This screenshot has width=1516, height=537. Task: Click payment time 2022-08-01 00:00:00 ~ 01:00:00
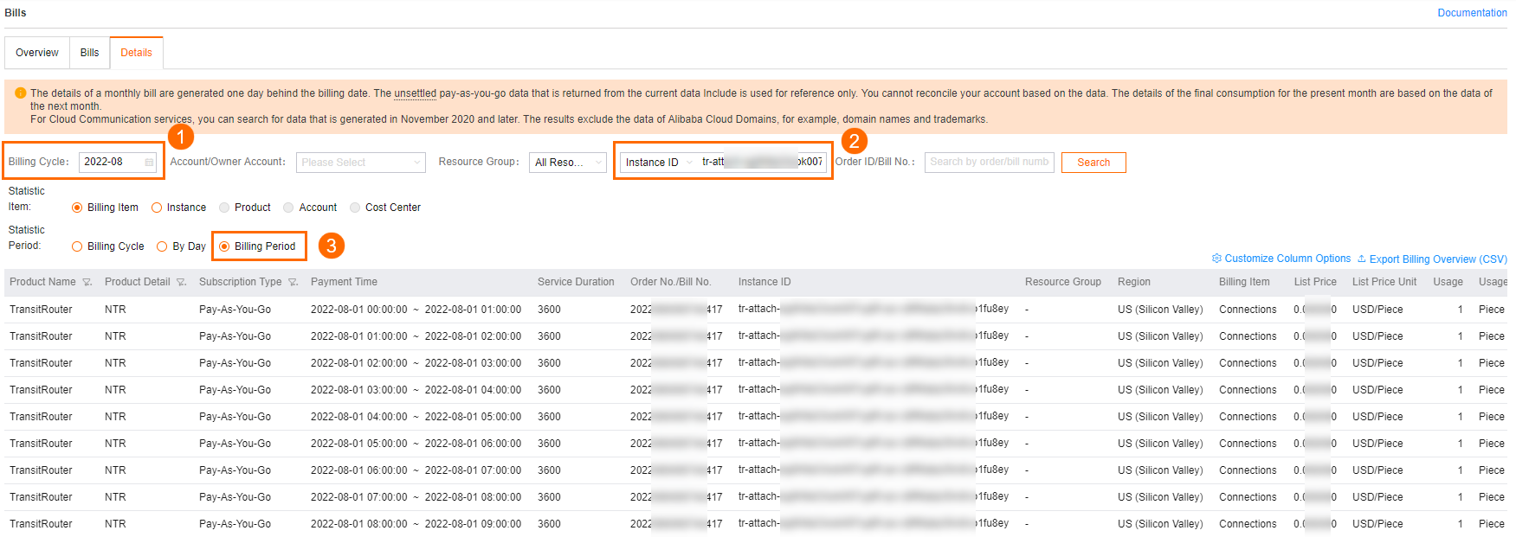click(x=416, y=310)
